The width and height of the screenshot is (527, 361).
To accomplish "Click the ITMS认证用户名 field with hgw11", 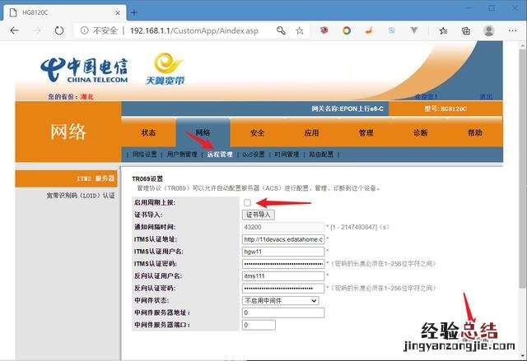I will tap(283, 252).
